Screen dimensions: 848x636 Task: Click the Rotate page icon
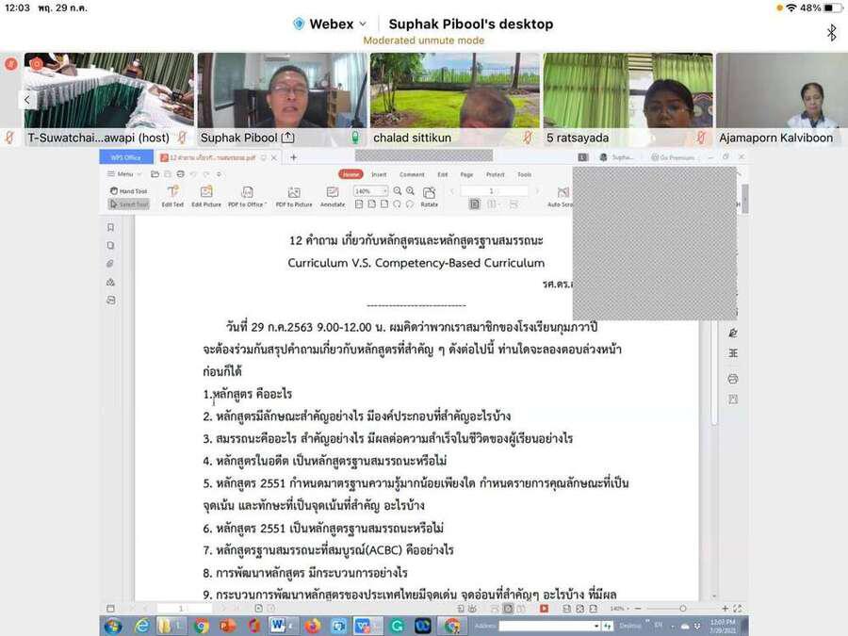click(x=429, y=196)
